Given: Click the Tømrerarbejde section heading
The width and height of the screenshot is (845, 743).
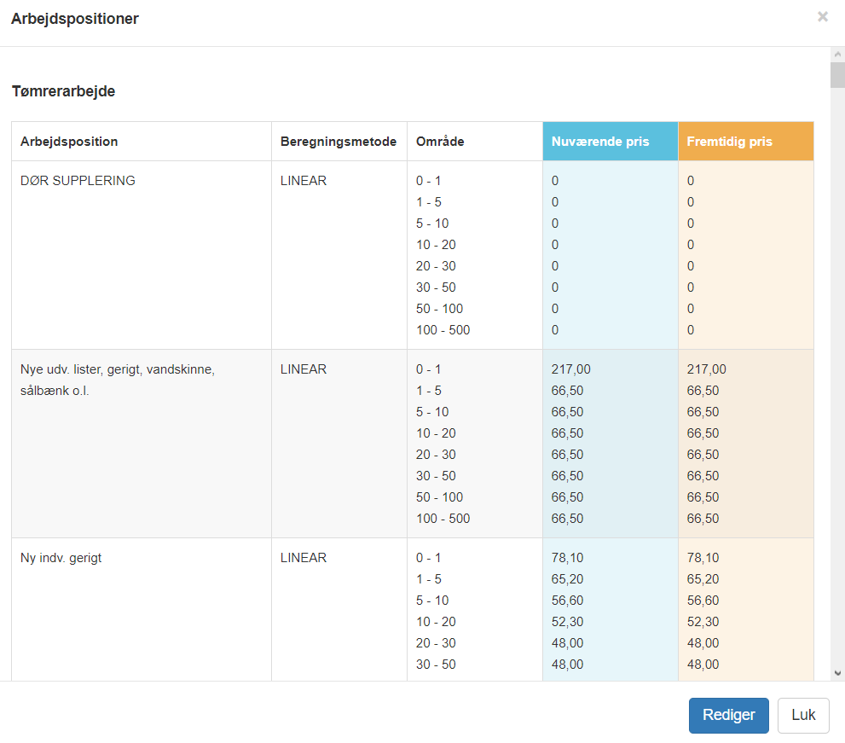Looking at the screenshot, I should [x=63, y=91].
